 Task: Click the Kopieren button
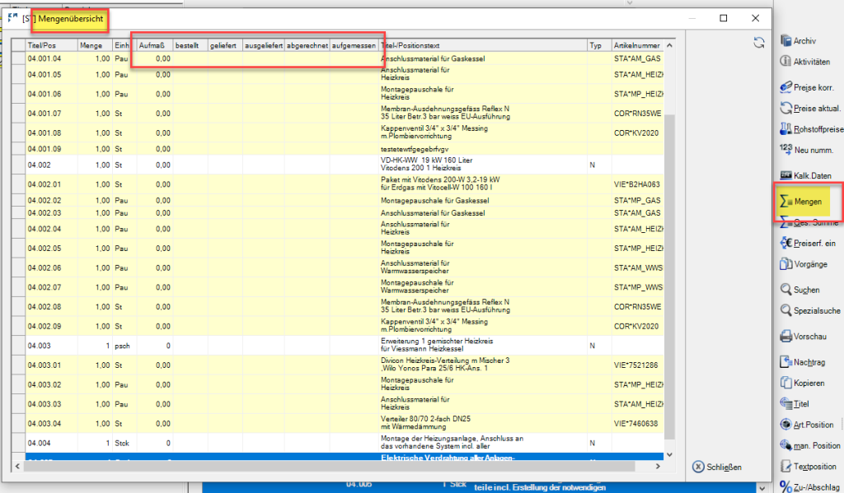tap(809, 383)
